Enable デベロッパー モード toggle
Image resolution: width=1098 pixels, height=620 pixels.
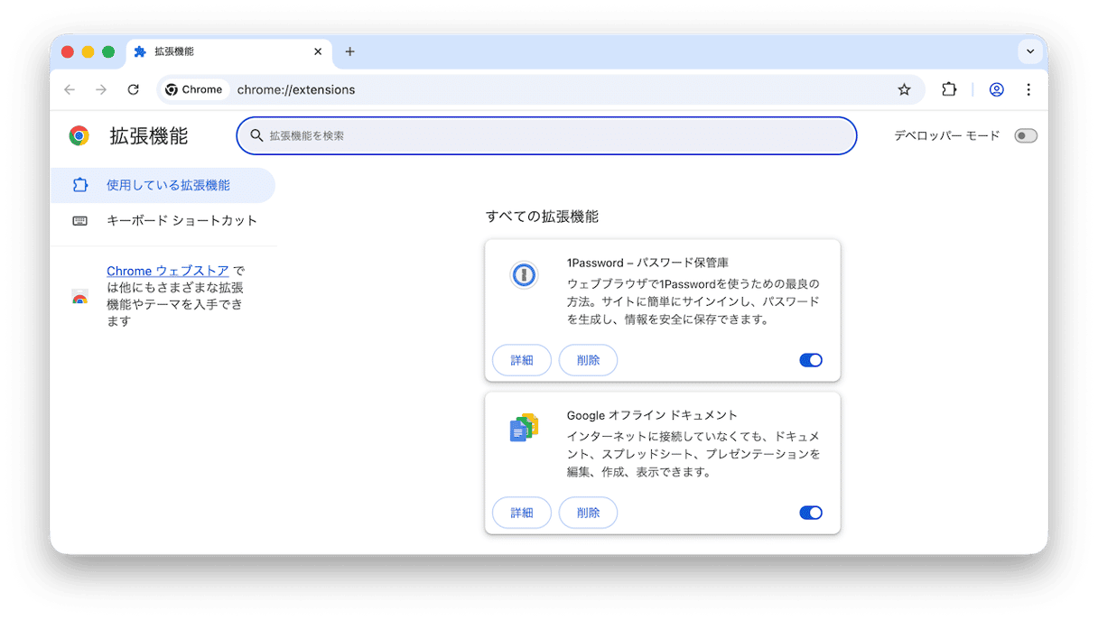click(x=1025, y=136)
